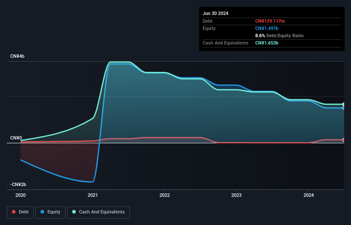Viewport: 351px width, 225px height.
Task: Click the 2024 x-axis label
Action: 309,195
